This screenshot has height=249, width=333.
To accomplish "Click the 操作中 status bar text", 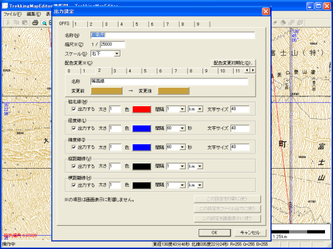I will click(9, 244).
